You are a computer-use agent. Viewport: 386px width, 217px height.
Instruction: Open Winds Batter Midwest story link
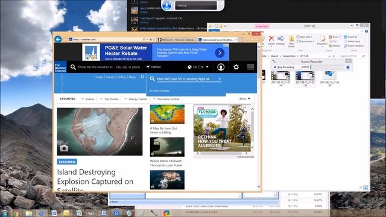click(166, 163)
